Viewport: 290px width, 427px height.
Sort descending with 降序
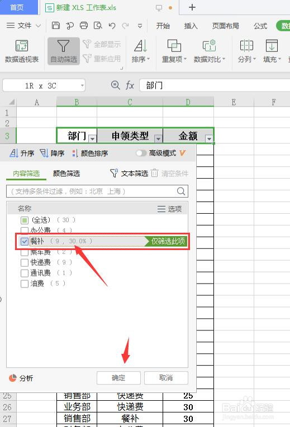[52, 153]
